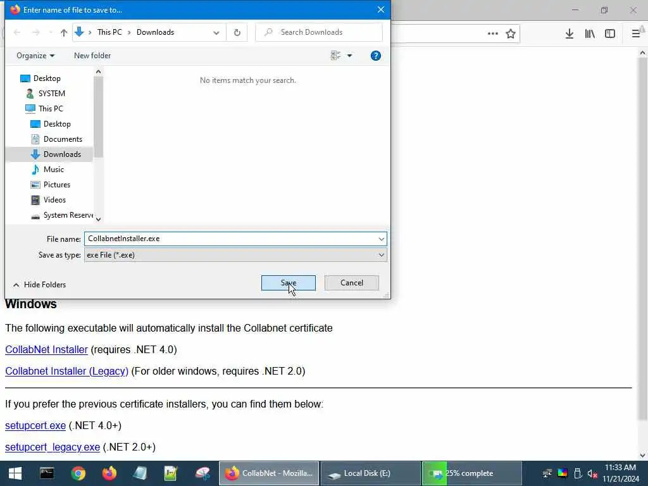Open the green notepad taskbar icon
This screenshot has width=648, height=486.
click(171, 473)
